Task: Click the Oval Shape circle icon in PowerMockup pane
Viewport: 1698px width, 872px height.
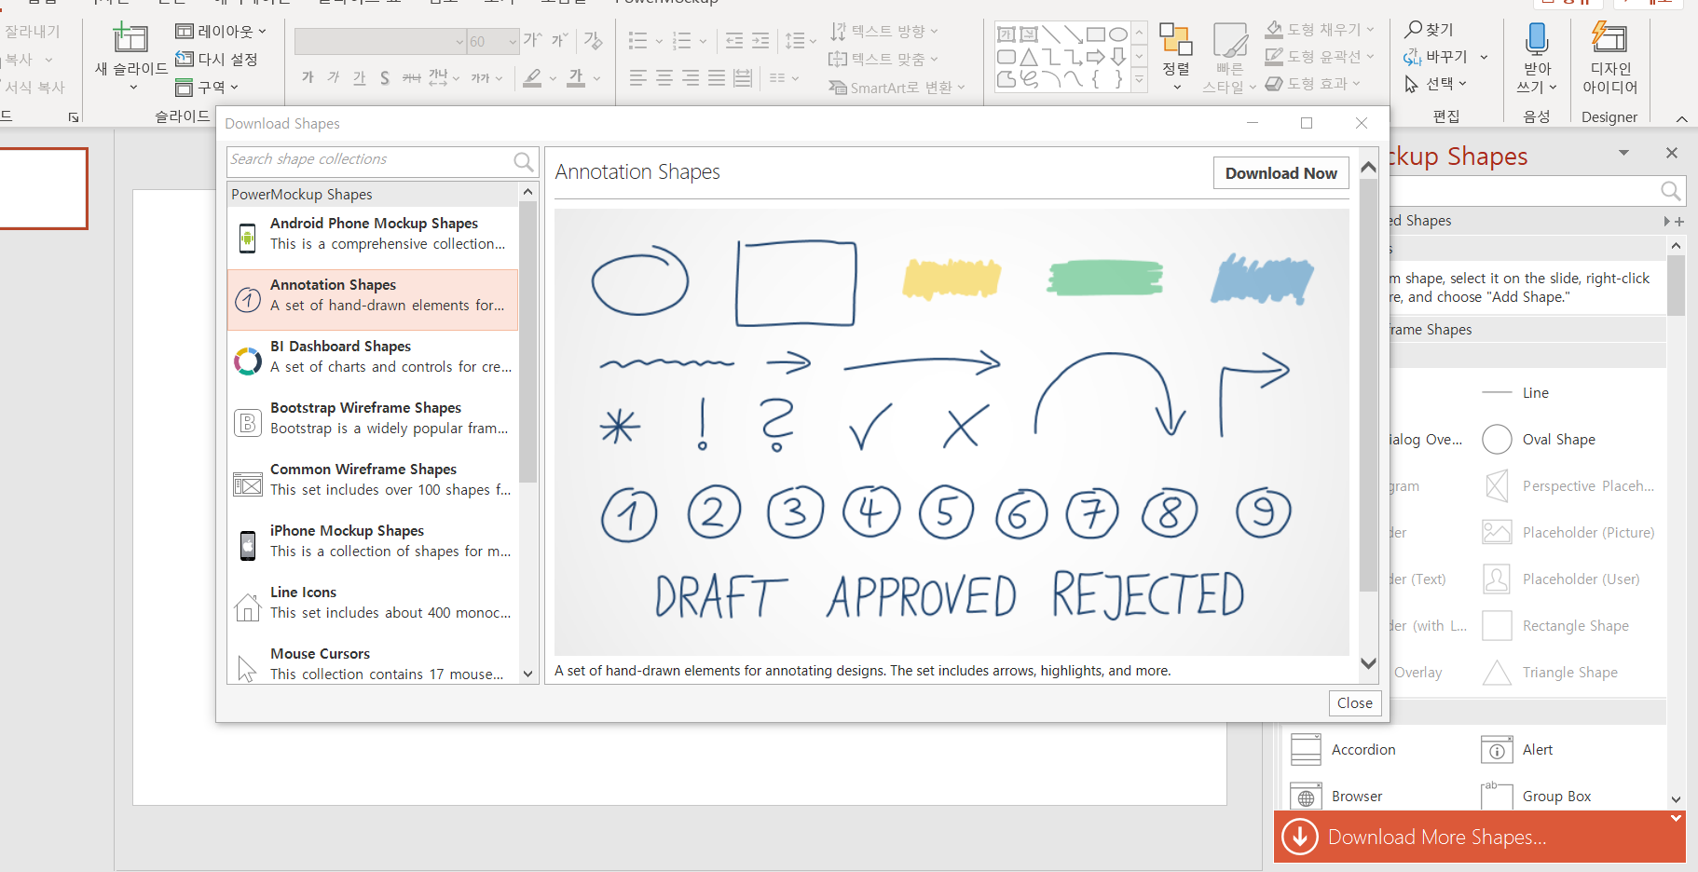Action: pos(1497,439)
